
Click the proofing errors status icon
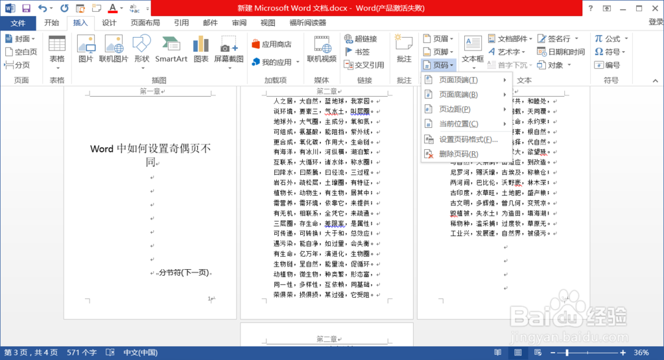[110, 353]
